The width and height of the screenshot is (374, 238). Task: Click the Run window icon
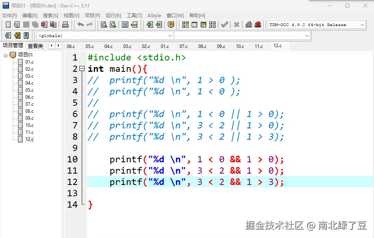coord(194,25)
